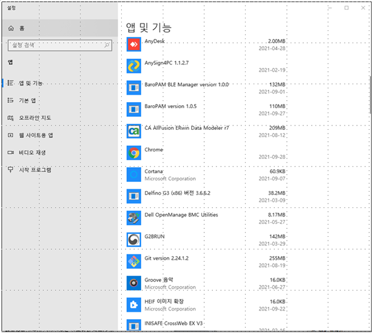Image resolution: width=373 pixels, height=334 pixels.
Task: Click the 255MB size of Git
Action: point(277,258)
